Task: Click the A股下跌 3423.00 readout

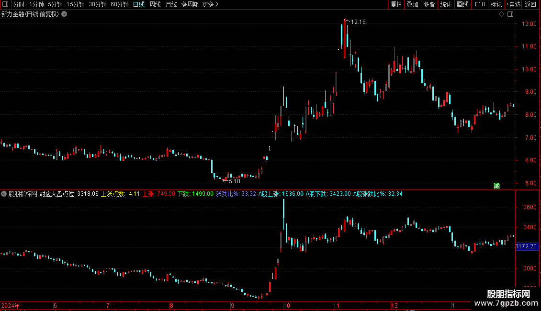Action: (328, 194)
